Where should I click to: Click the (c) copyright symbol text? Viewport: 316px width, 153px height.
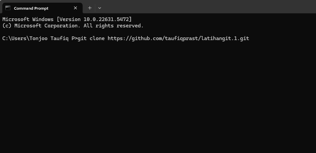coord(7,26)
